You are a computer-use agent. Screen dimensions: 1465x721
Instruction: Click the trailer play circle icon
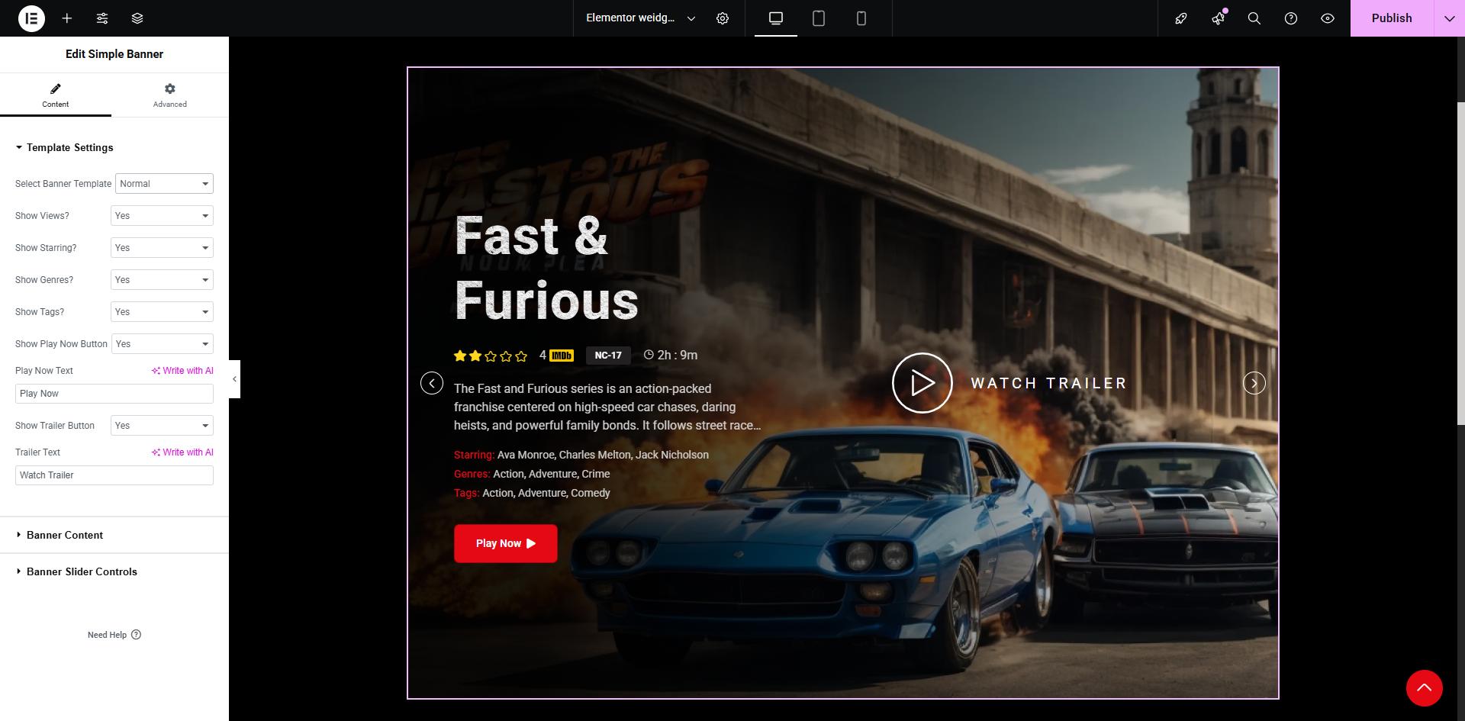click(x=922, y=383)
